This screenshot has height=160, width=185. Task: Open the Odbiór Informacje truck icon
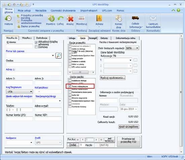pos(135,18)
